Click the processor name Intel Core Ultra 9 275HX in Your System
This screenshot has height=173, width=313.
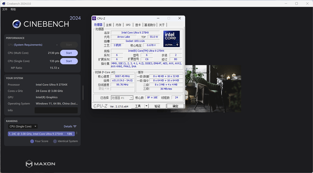52,85
